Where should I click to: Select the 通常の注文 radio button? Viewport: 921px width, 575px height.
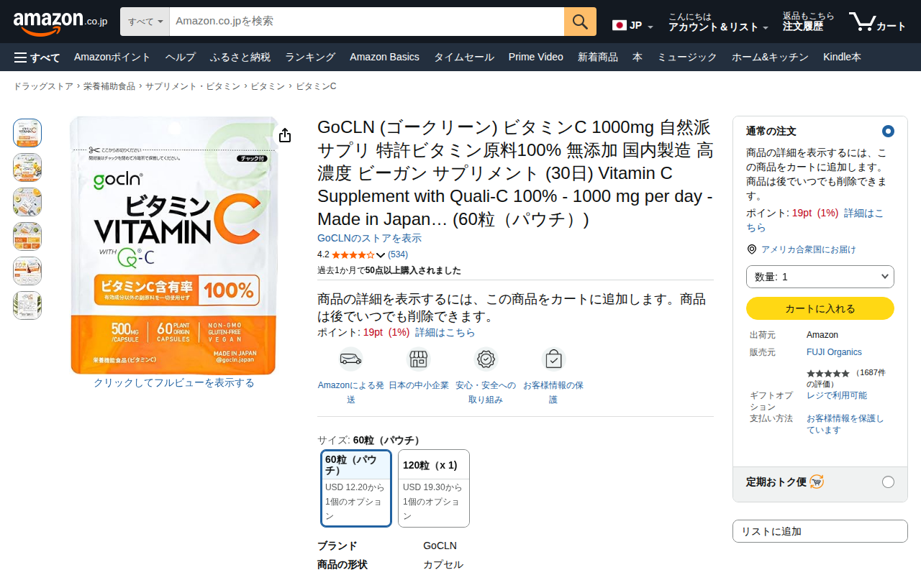[888, 131]
